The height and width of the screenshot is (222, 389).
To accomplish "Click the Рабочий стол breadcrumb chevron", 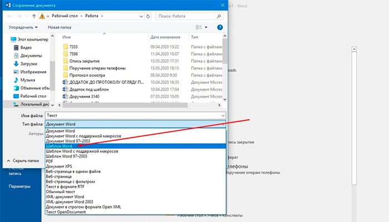I will 81,16.
